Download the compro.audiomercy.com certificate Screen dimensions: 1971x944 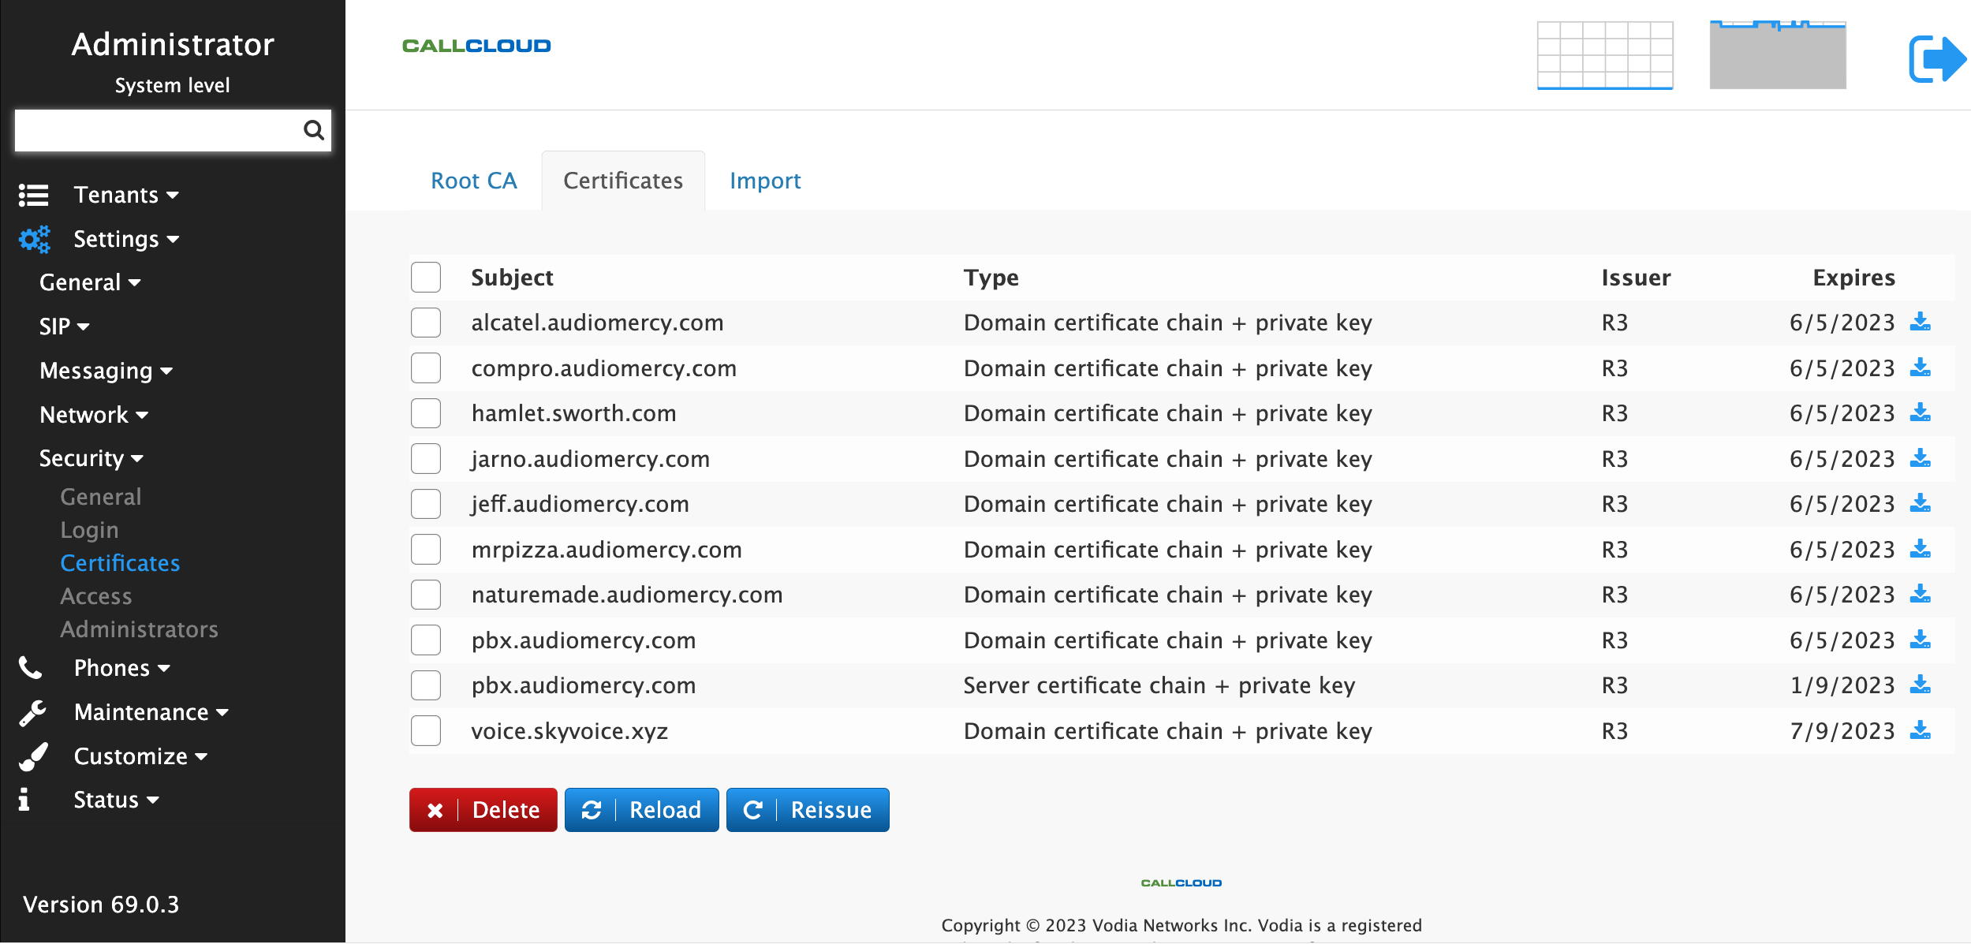(x=1920, y=368)
